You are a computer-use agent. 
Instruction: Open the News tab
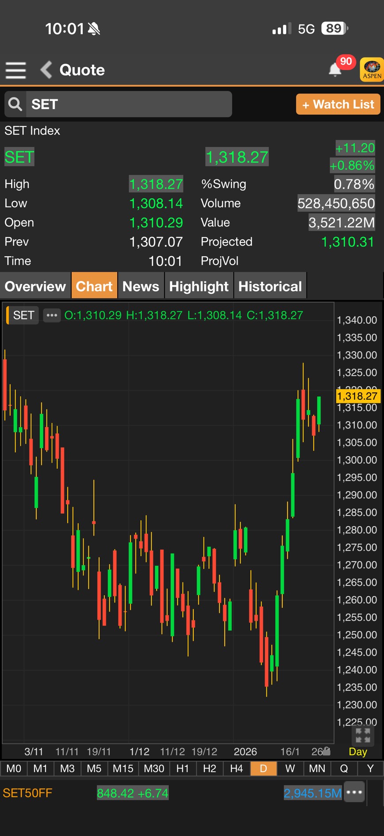141,286
